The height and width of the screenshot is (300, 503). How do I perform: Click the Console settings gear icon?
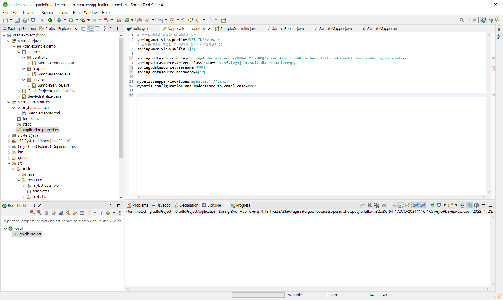click(476, 205)
